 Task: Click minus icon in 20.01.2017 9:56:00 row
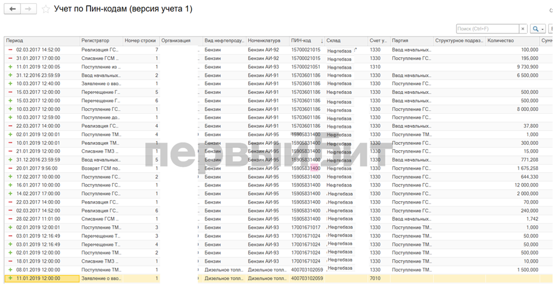pyautogui.click(x=10, y=168)
